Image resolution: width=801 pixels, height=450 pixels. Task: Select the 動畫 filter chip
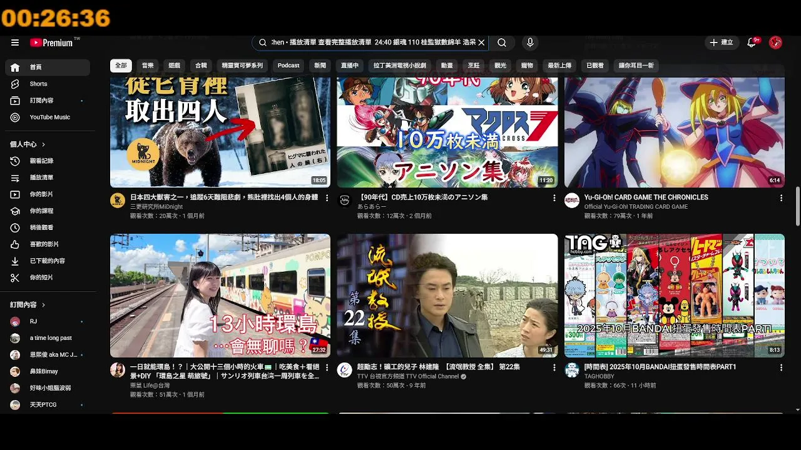pyautogui.click(x=447, y=66)
